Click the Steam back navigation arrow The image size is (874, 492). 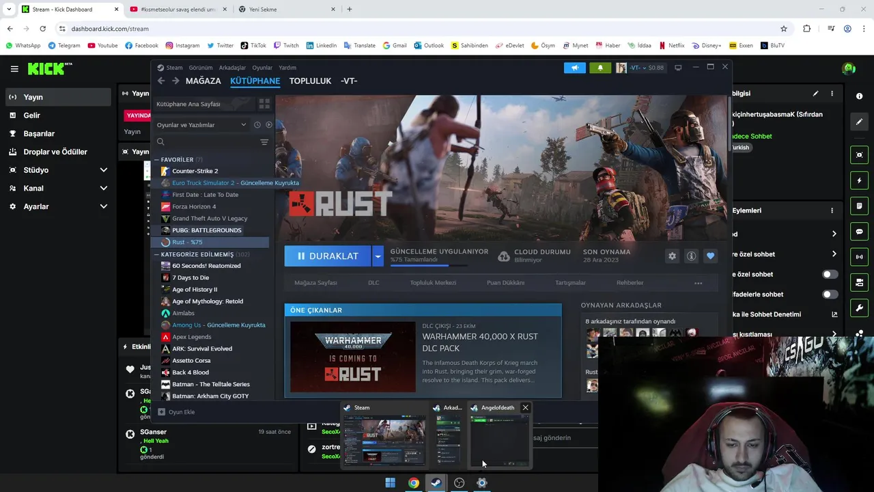pyautogui.click(x=161, y=81)
